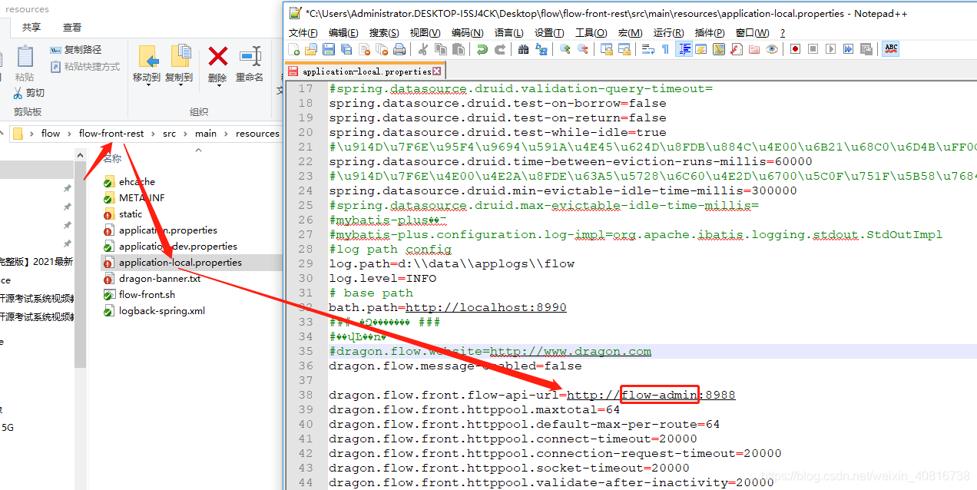Click the Synchronize Vertical Scrolling icon
Viewport: 977px width, 490px height.
pos(606,49)
